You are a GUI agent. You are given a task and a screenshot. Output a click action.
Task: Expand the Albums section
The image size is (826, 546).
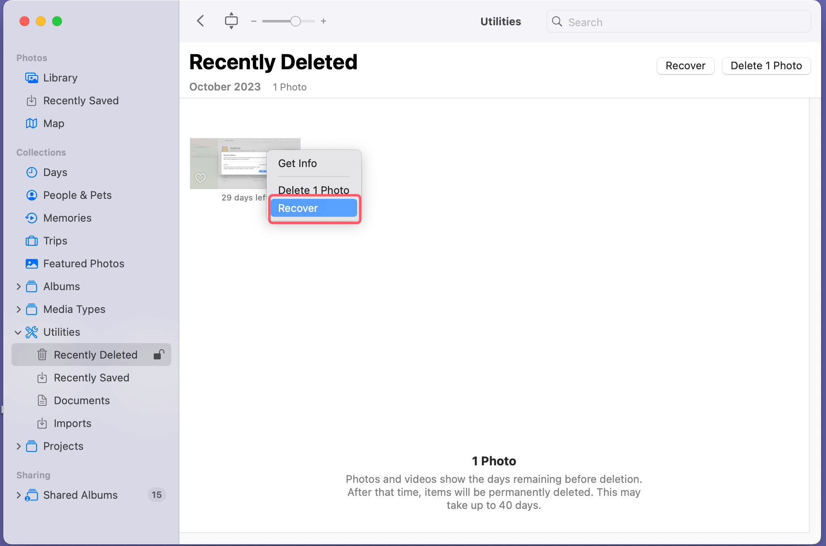(x=18, y=286)
